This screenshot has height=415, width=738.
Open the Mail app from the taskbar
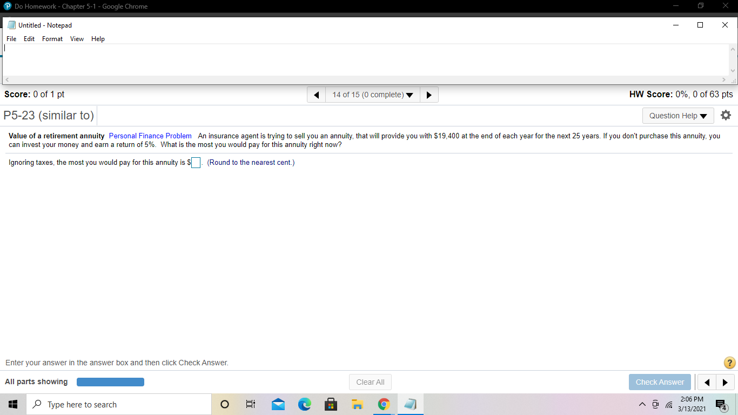tap(278, 404)
